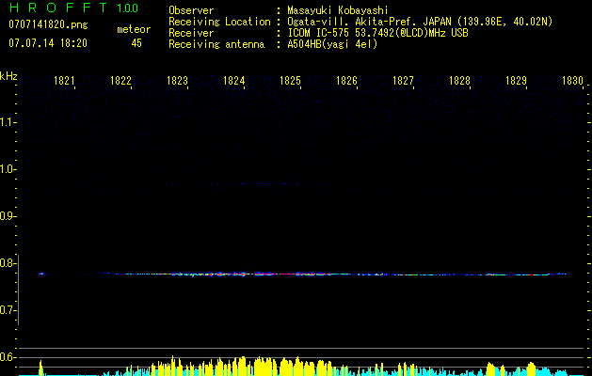Click the meteor label

pos(134,29)
